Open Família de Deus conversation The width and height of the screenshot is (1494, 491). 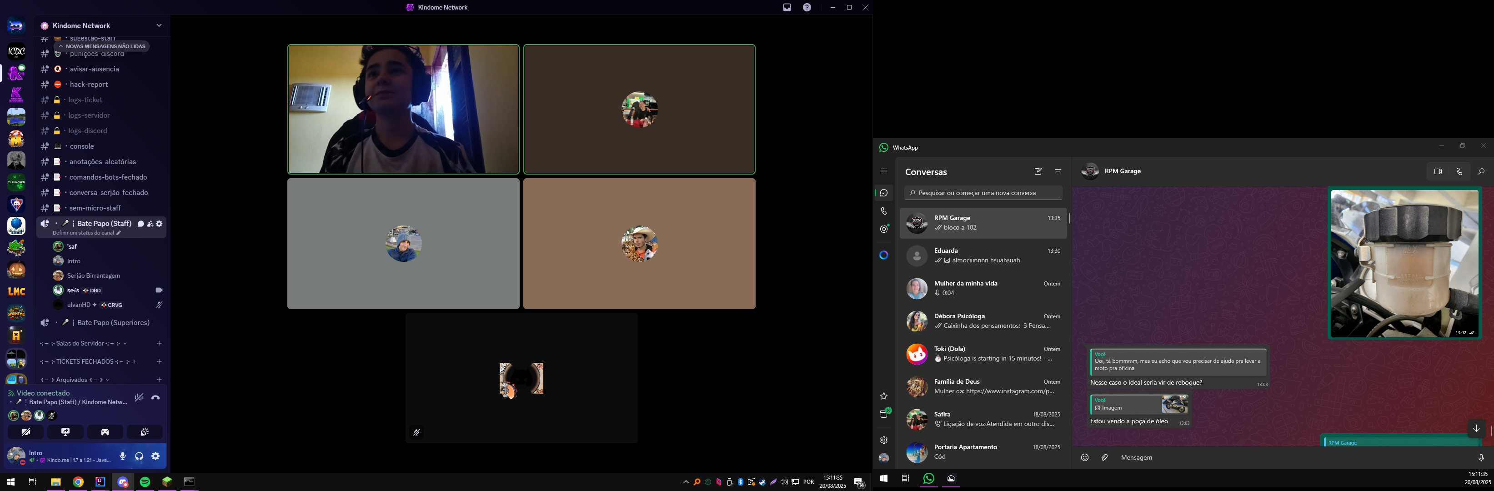tap(983, 386)
